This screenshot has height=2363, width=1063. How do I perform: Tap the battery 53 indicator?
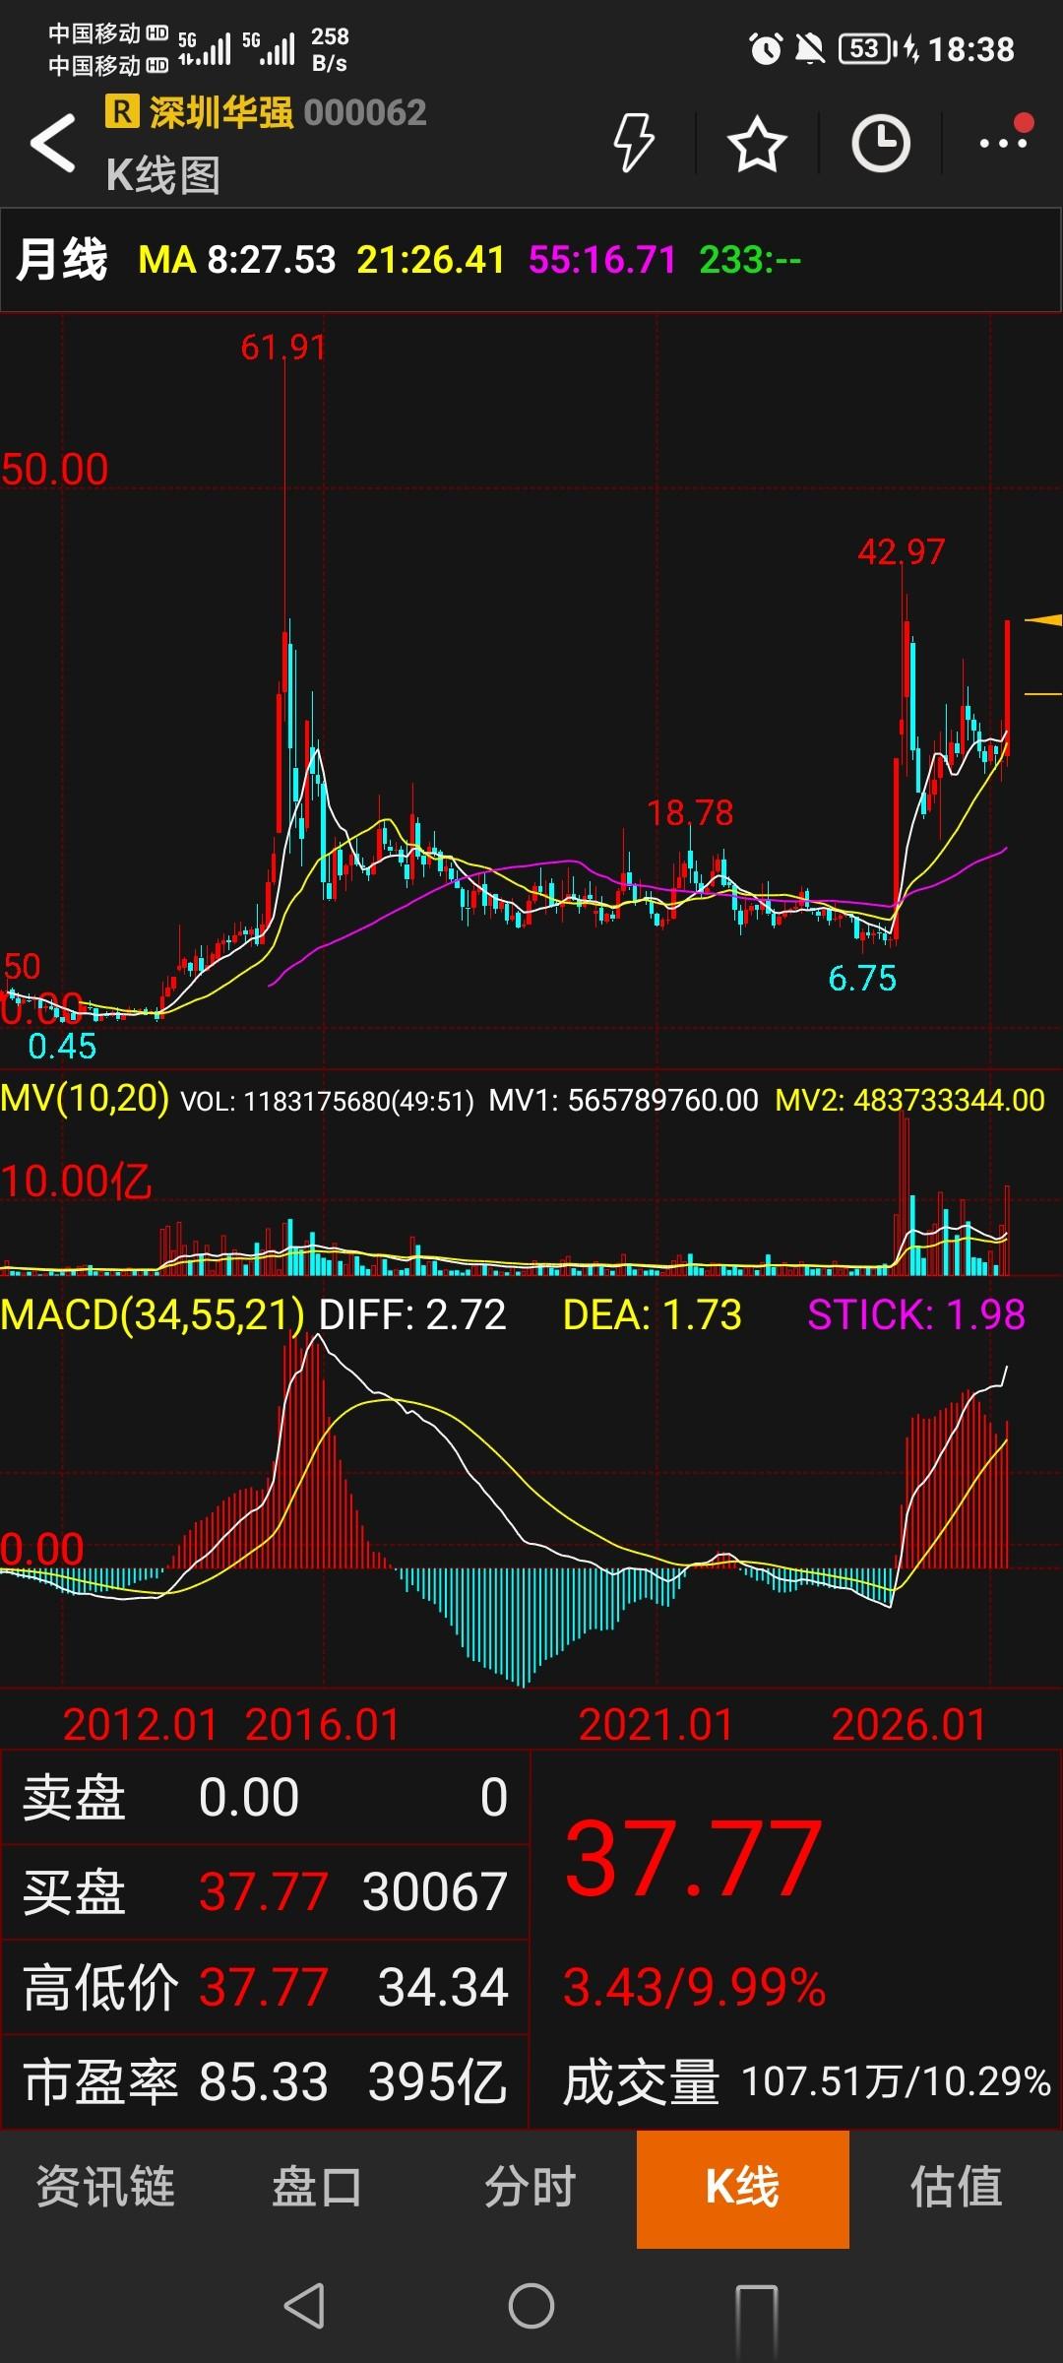(868, 48)
